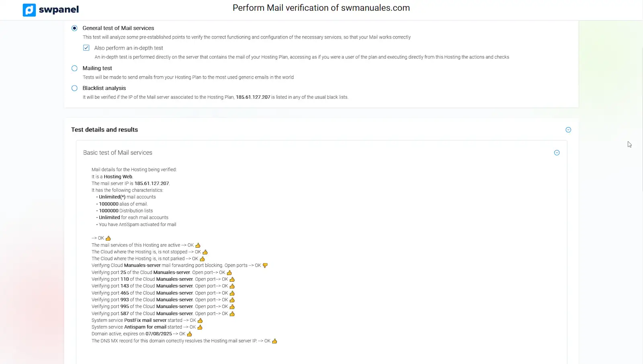Collapse the Basic test of Mail services panel

[557, 153]
